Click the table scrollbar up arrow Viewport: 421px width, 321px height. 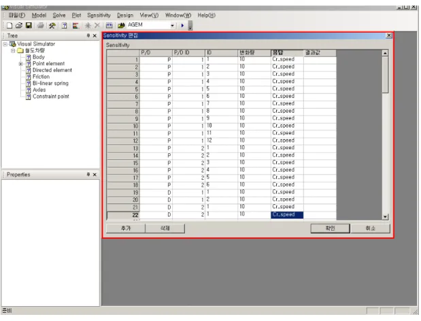click(385, 53)
